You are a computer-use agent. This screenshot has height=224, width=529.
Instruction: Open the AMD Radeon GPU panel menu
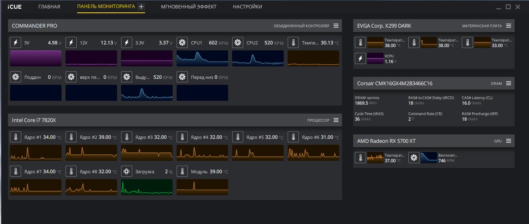tap(509, 141)
